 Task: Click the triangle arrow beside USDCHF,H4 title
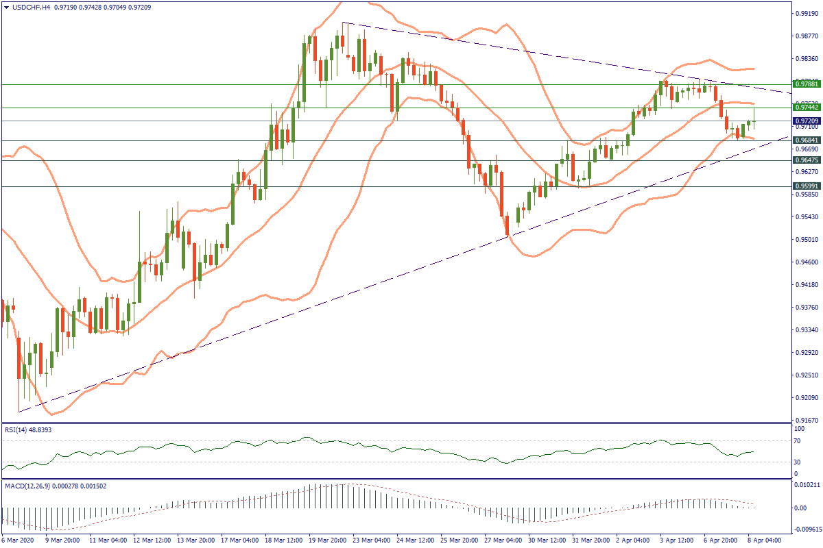7,7
